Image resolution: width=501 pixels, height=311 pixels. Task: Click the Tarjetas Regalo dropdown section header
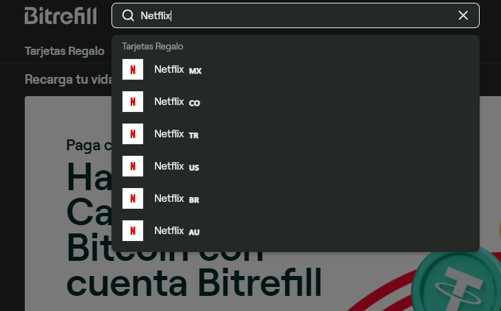pos(152,47)
